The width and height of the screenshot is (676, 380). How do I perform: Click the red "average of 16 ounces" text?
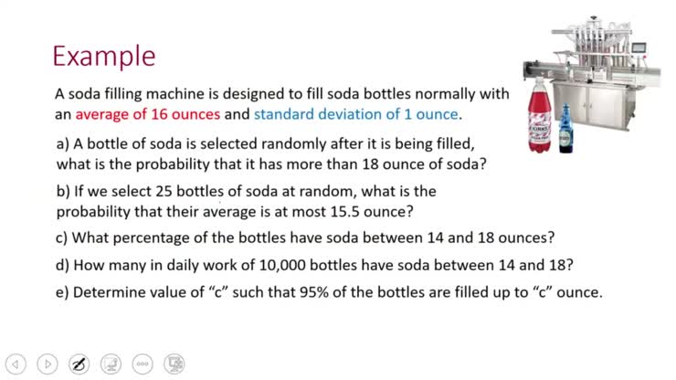pos(148,115)
